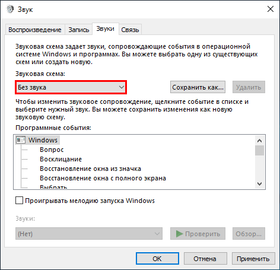Screen dimensions: 280x270
Task: Click the Сохранить как... button
Action: coord(198,87)
